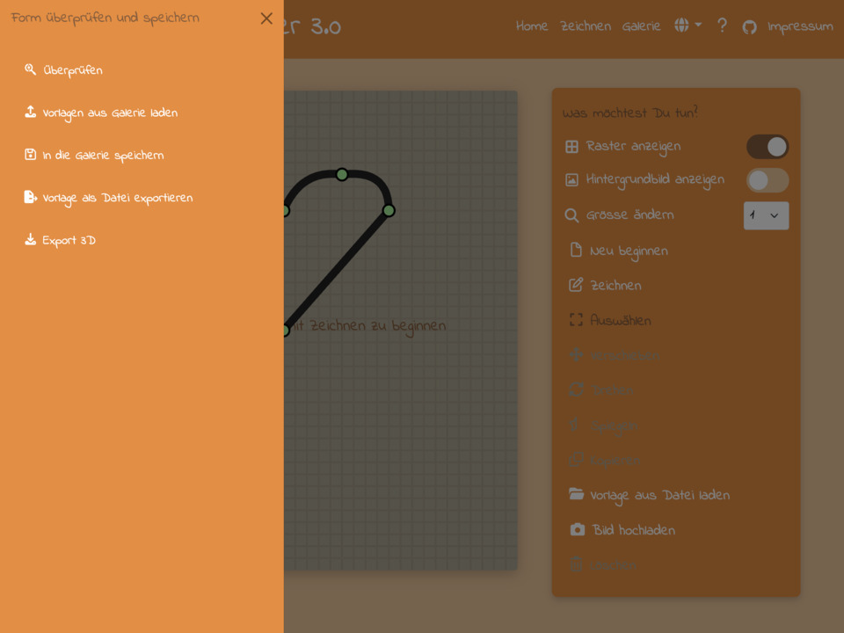
Task: Click the Kopieren copy icon
Action: 576,460
